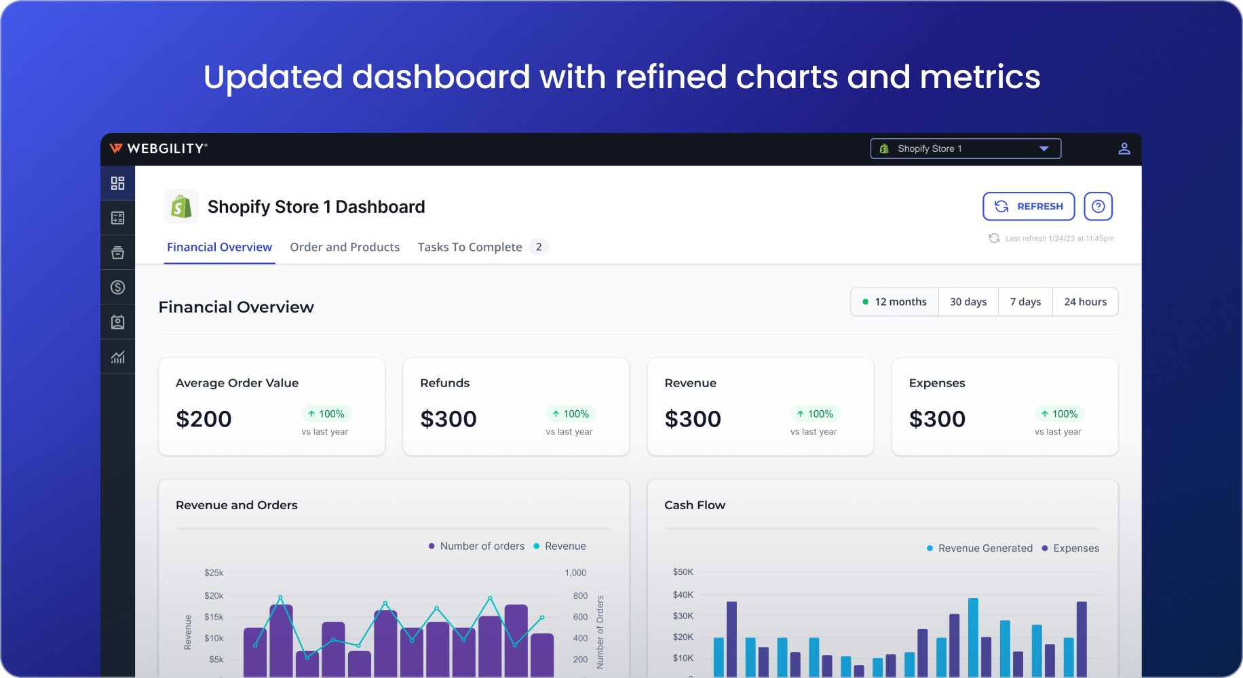Viewport: 1243px width, 678px height.
Task: Expand the store selector chevron
Action: coord(1045,148)
